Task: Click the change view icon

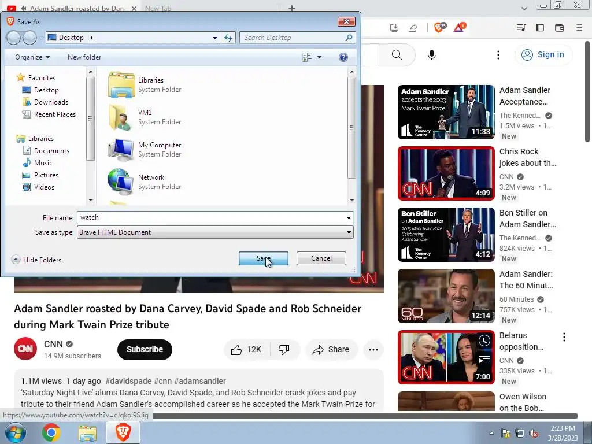Action: 307,57
